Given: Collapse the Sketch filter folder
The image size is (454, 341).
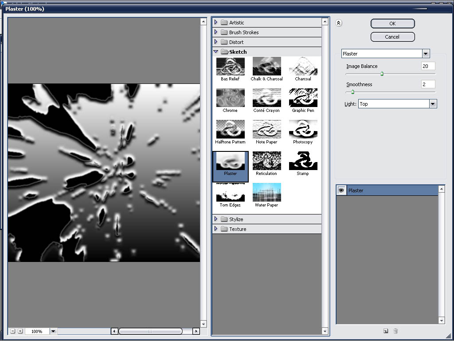Looking at the screenshot, I should [216, 52].
